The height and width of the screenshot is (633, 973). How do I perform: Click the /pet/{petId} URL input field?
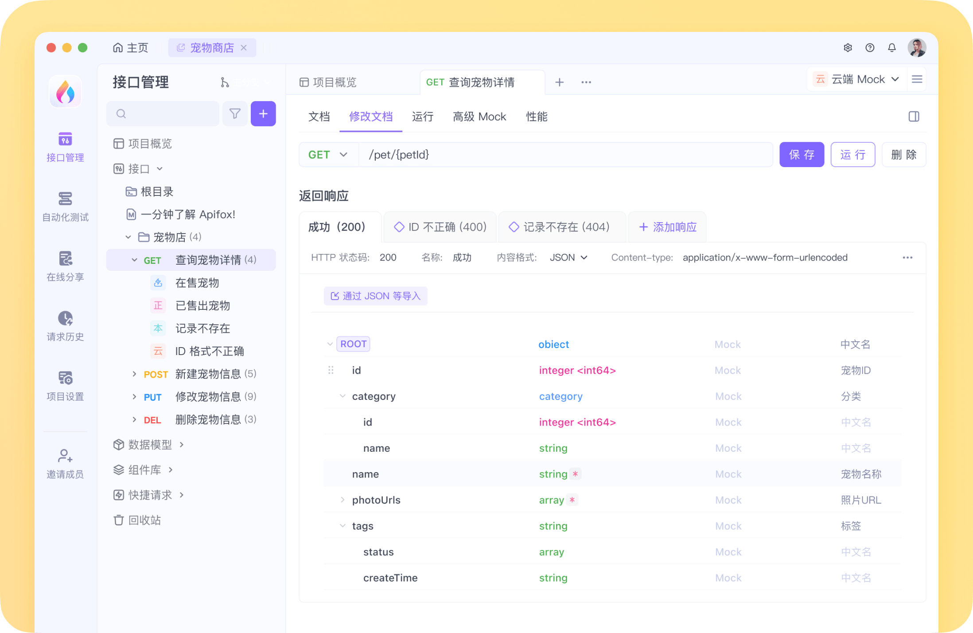(x=532, y=154)
